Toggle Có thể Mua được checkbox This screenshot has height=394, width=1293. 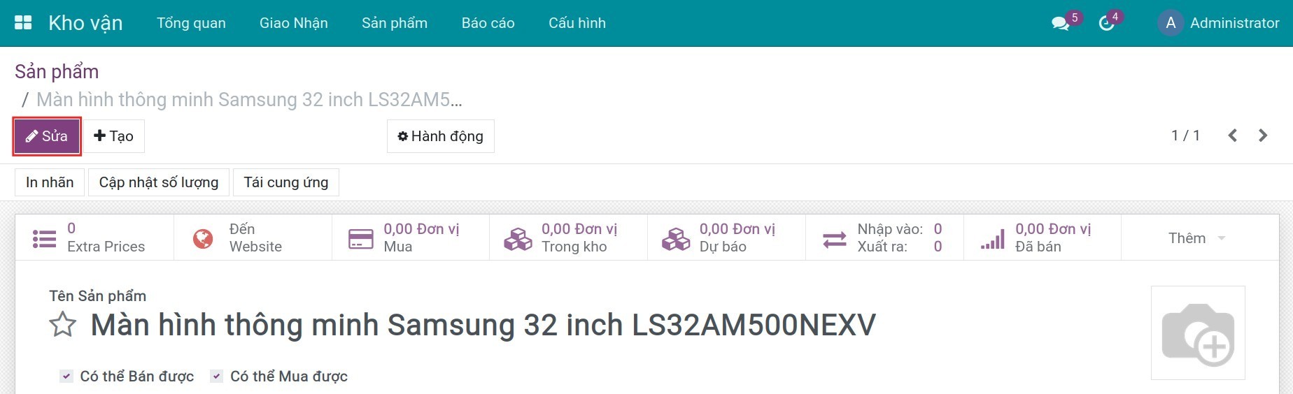pyautogui.click(x=217, y=376)
